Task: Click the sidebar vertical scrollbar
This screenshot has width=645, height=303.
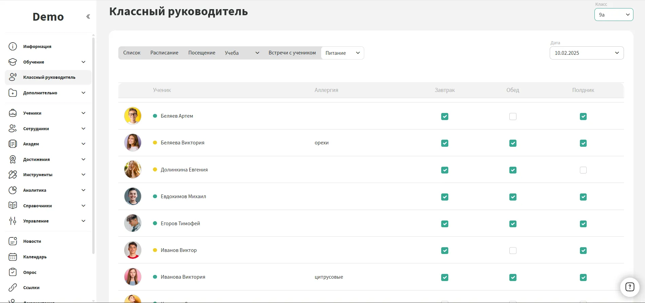Action: coord(93,145)
